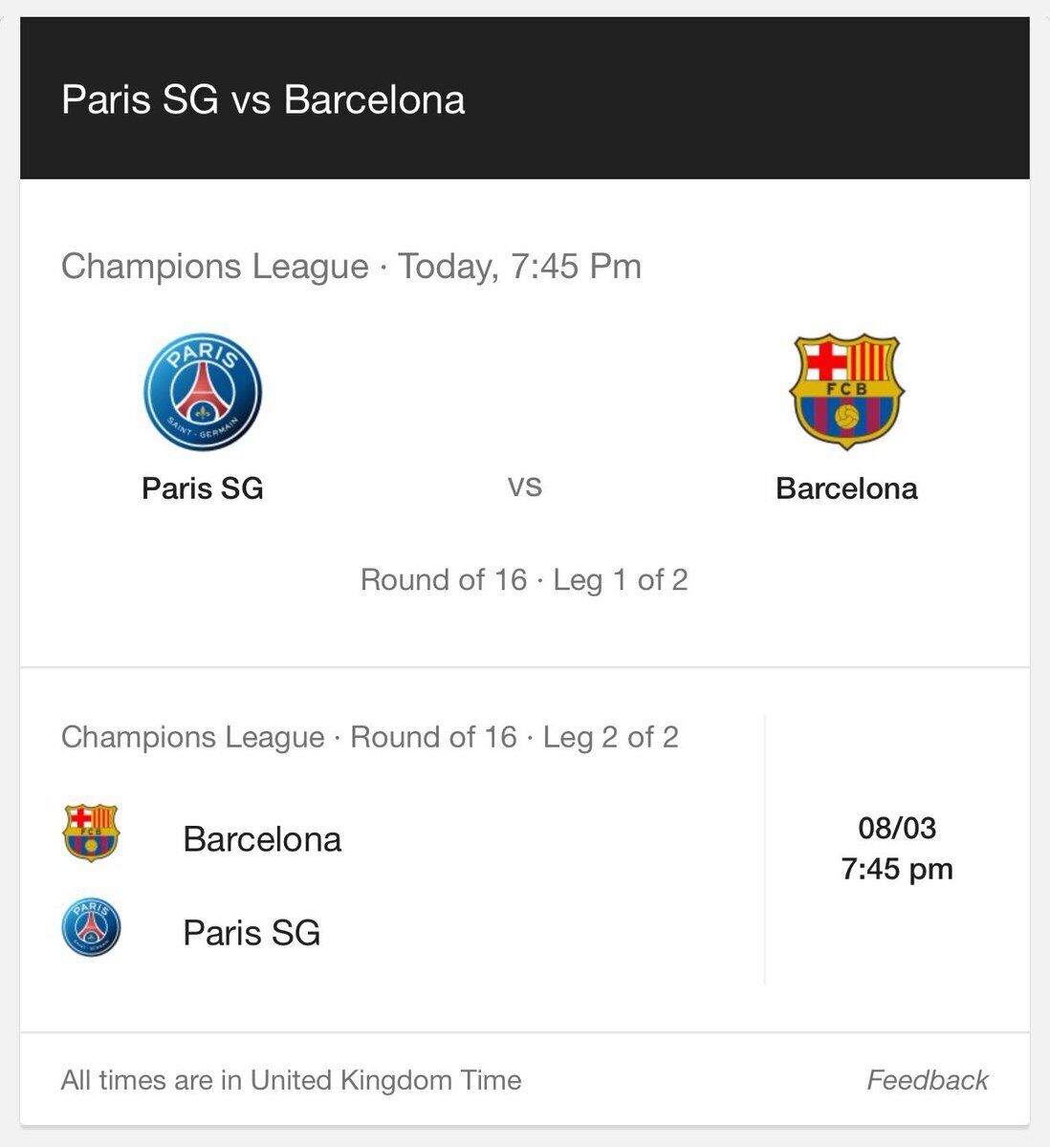Click the "Leg 2 of 2" label
Viewport: 1050px width, 1147px height.
pyautogui.click(x=611, y=737)
